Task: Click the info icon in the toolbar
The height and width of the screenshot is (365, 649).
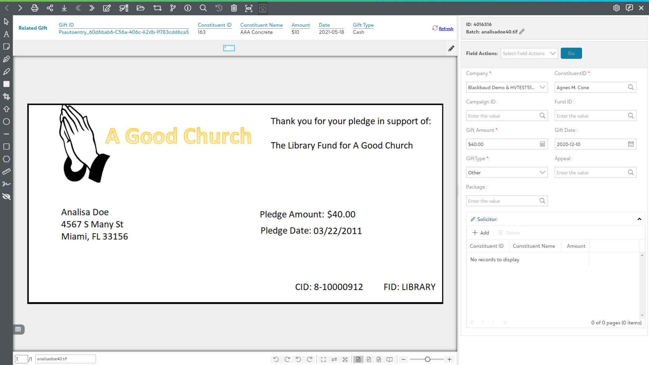Action: [x=188, y=8]
